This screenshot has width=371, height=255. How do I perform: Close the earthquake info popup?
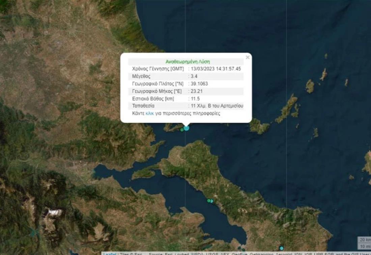(x=248, y=57)
